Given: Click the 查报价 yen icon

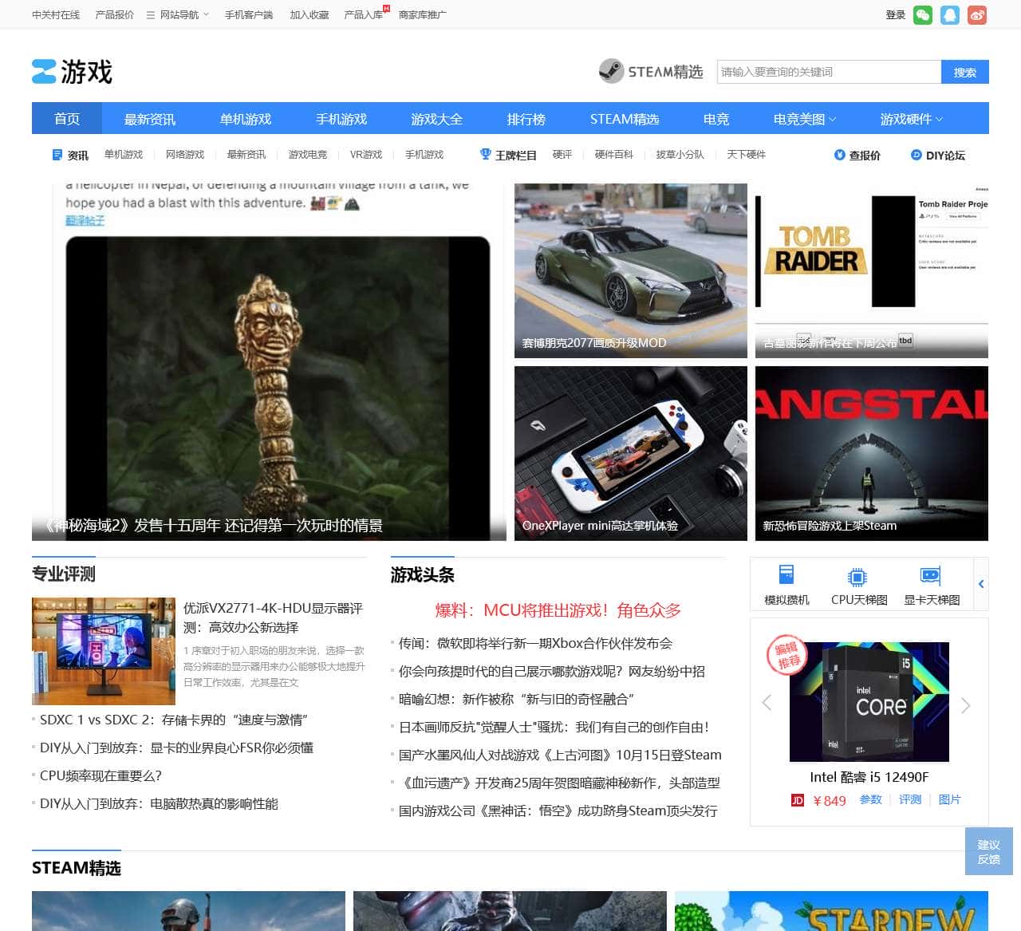Looking at the screenshot, I should click(839, 155).
